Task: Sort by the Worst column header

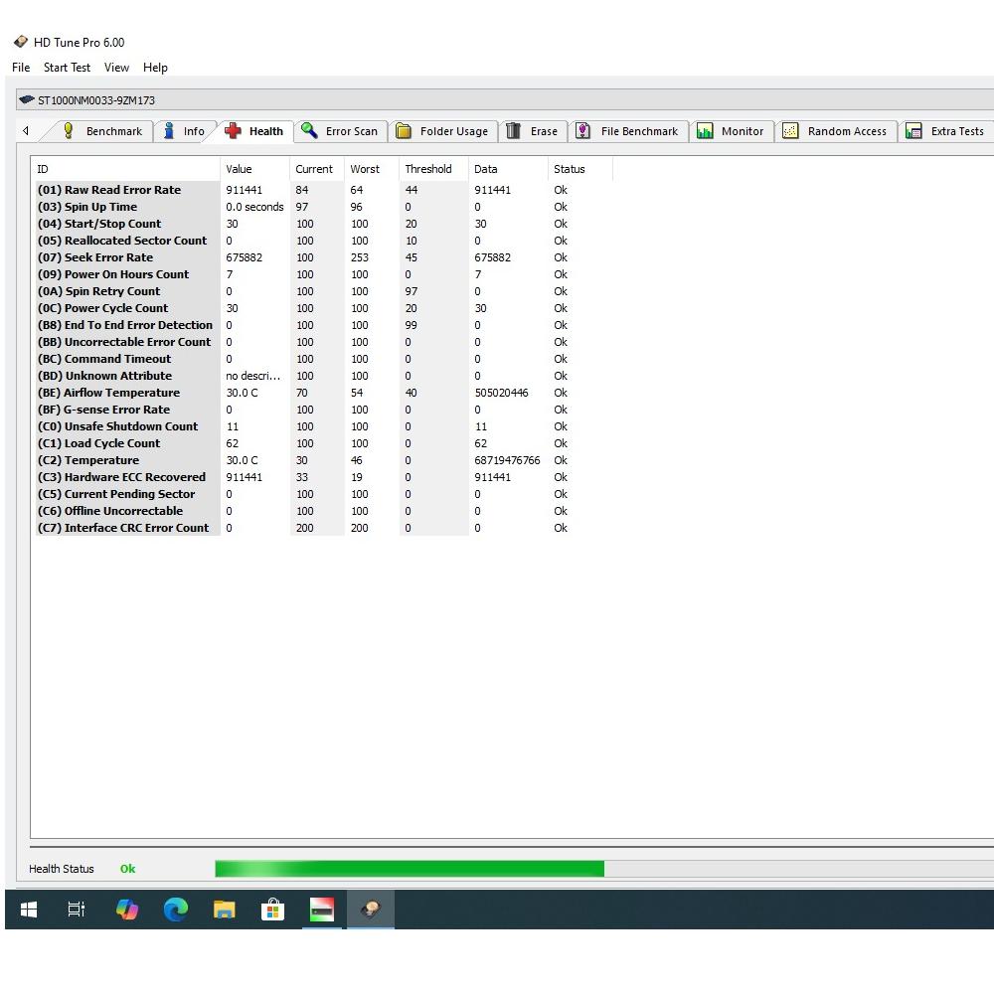Action: pyautogui.click(x=372, y=169)
